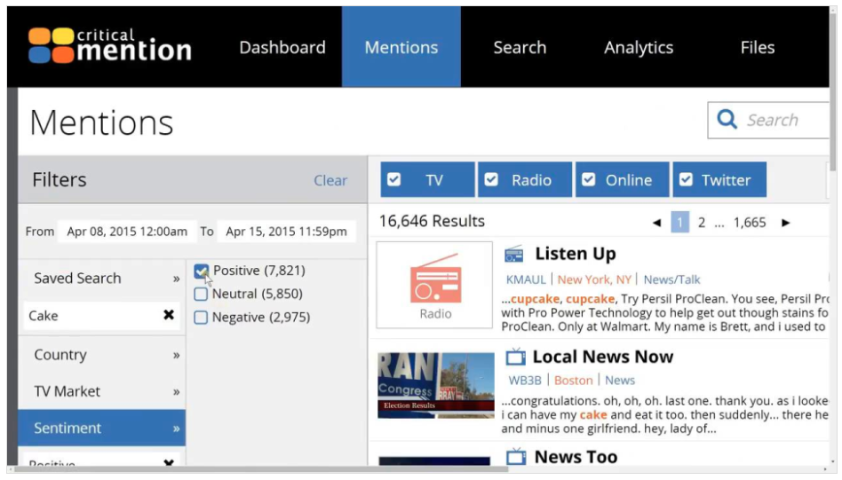Expand the TV Market filter

102,391
